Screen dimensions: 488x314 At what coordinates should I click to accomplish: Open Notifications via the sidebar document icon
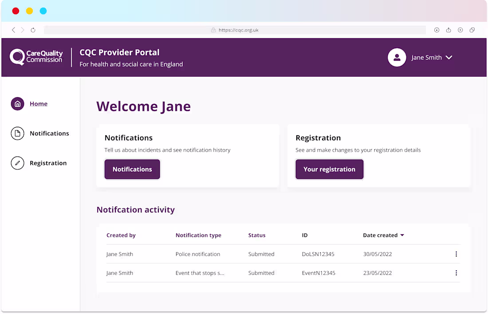(17, 133)
